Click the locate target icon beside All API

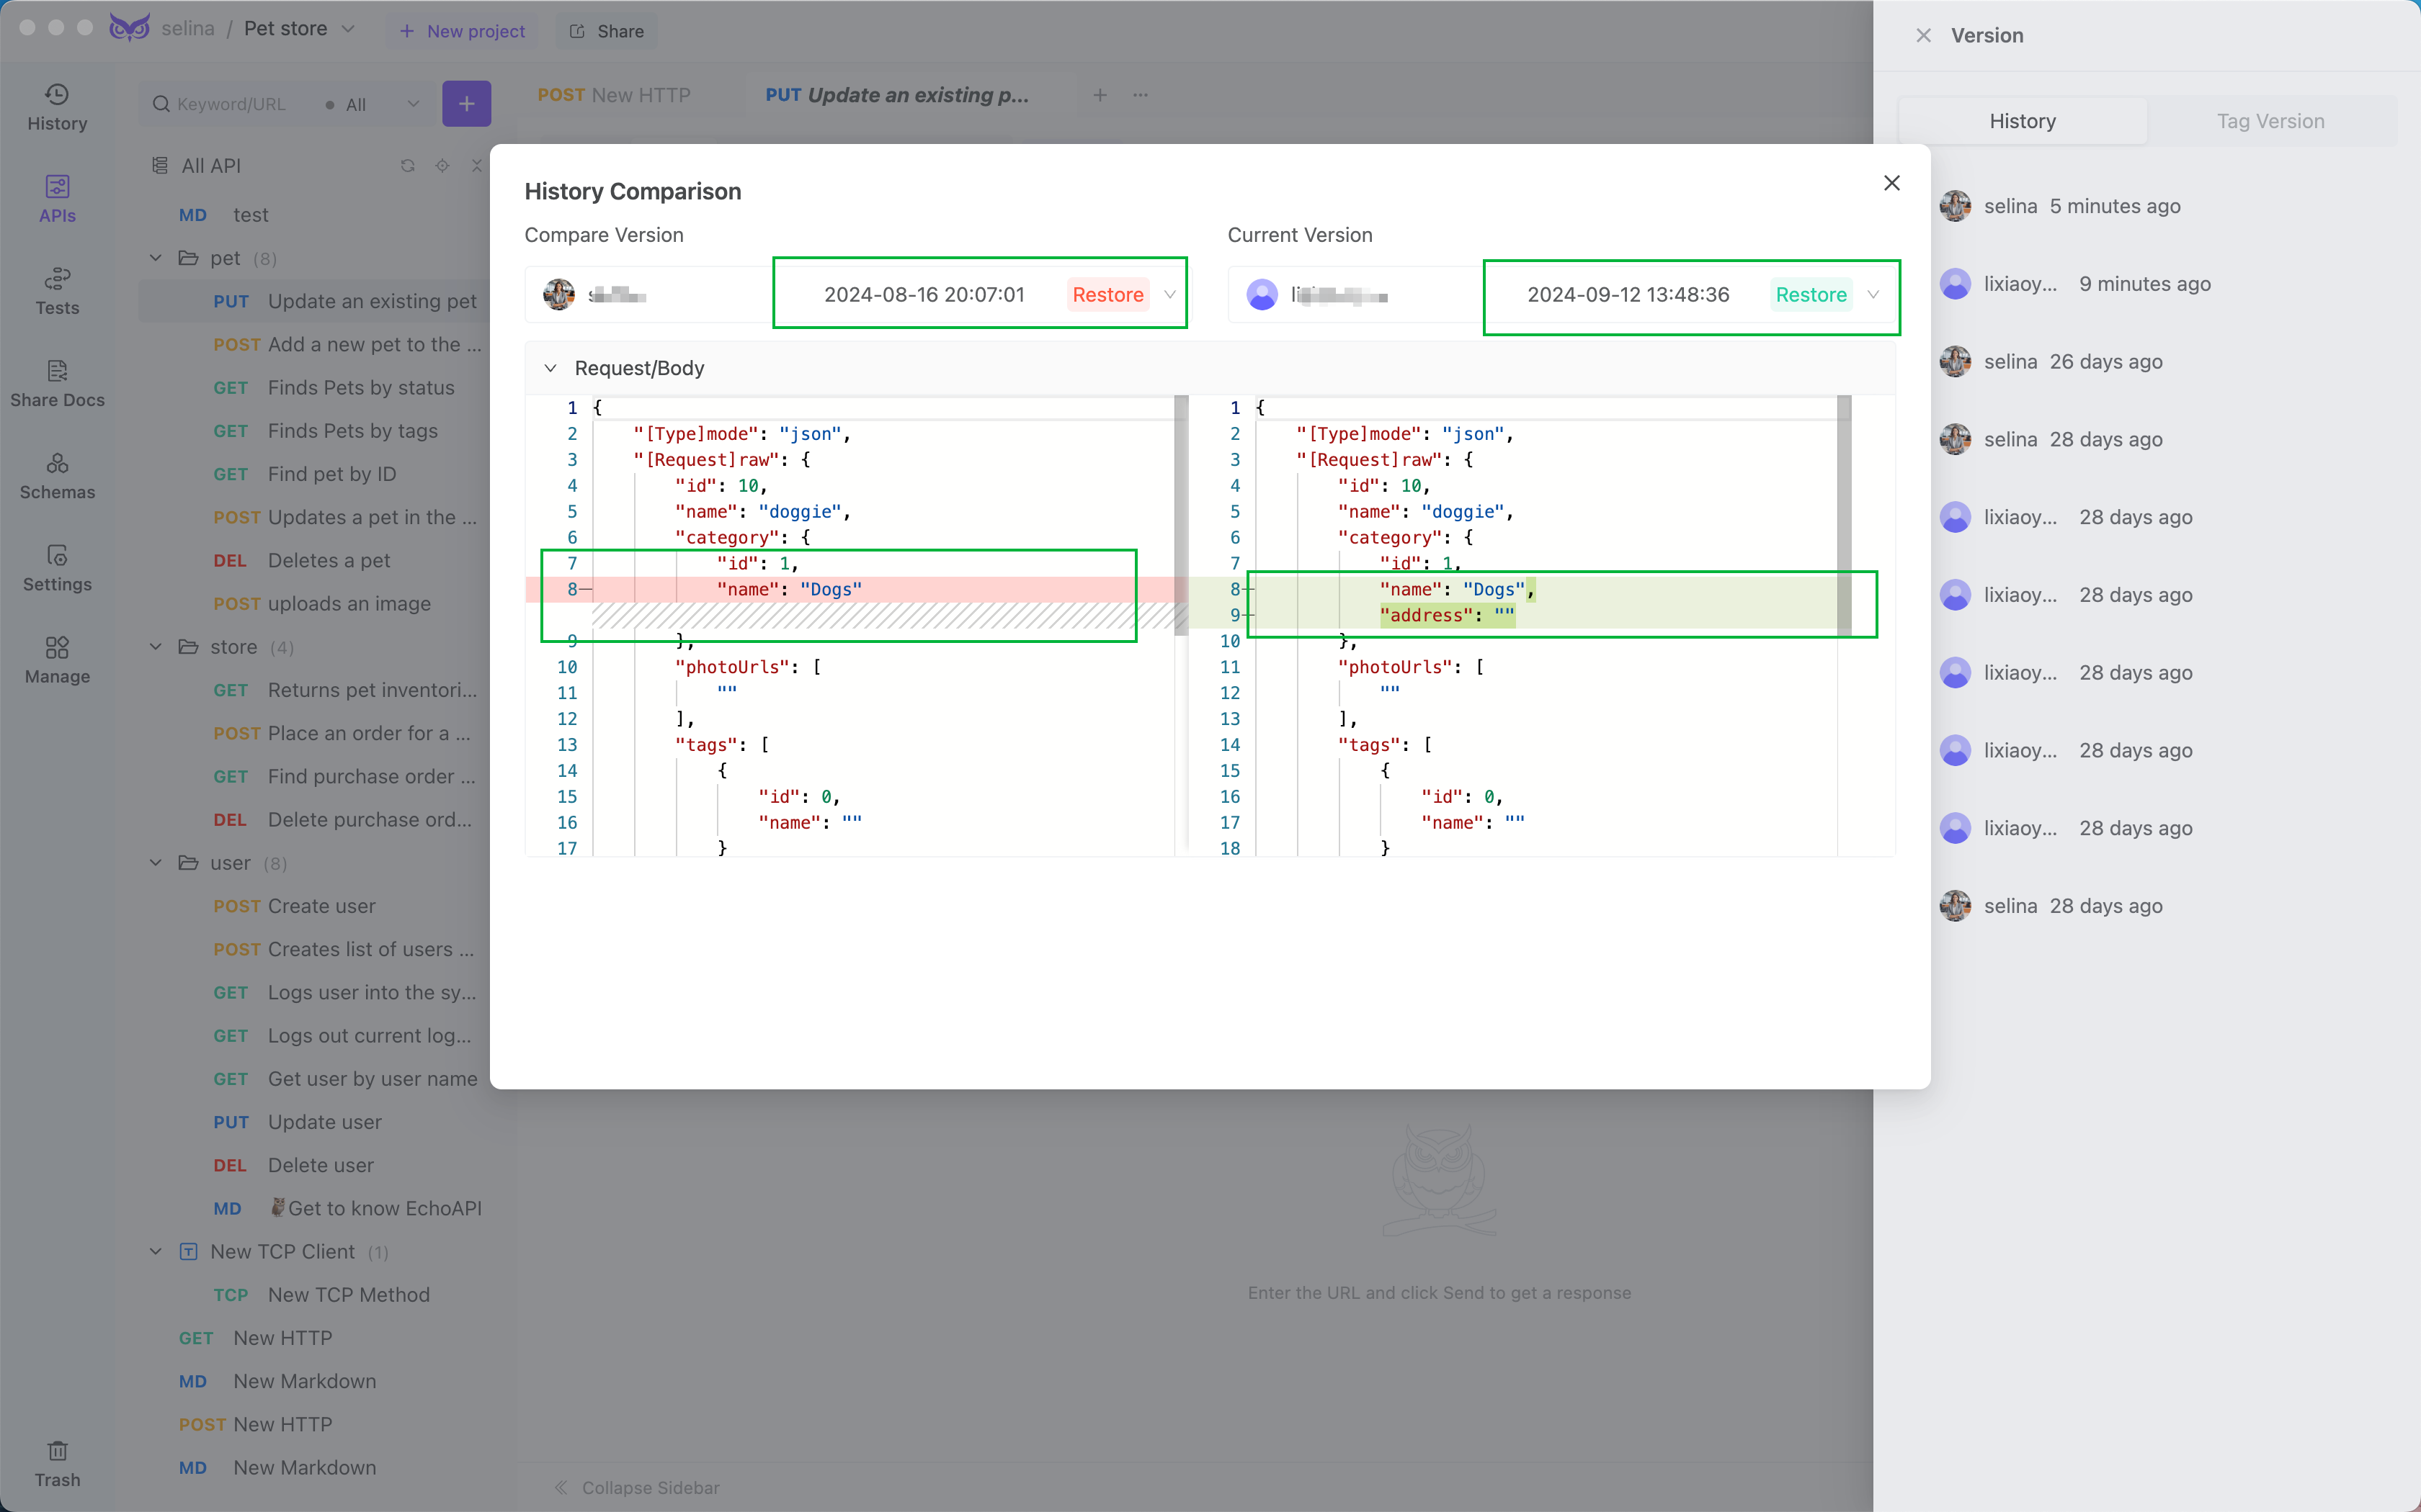pos(442,166)
